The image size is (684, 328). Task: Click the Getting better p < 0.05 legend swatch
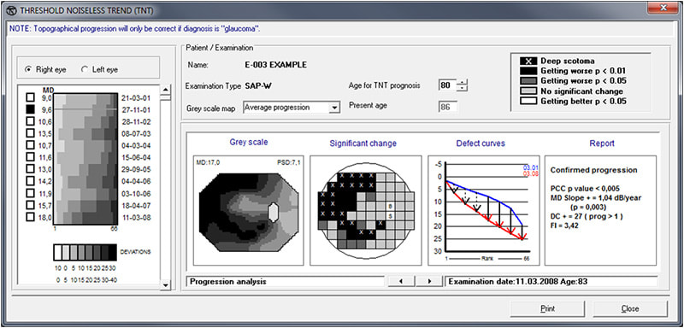coord(528,101)
